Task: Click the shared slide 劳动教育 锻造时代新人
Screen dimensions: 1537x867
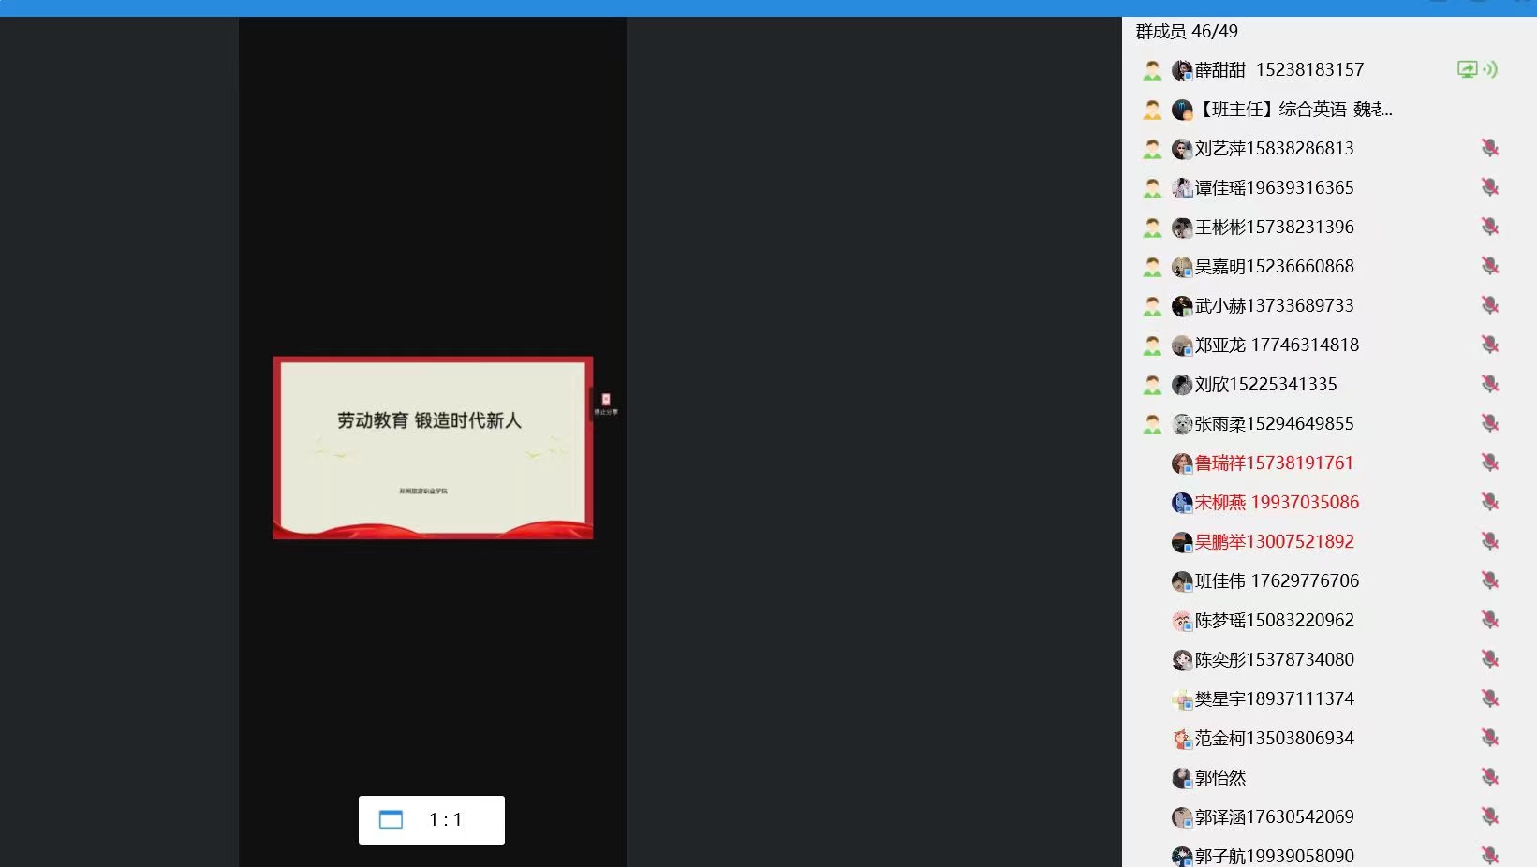Action: (x=432, y=447)
